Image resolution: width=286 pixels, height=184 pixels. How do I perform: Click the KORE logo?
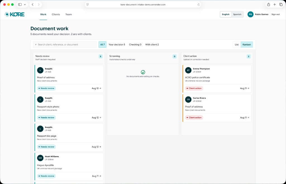(15, 14)
